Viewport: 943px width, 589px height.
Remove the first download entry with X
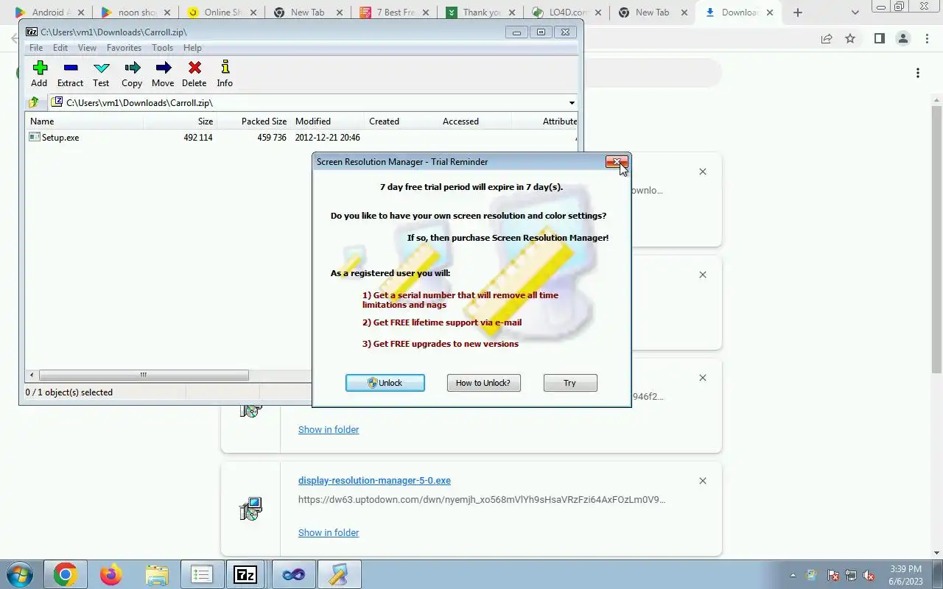[703, 172]
